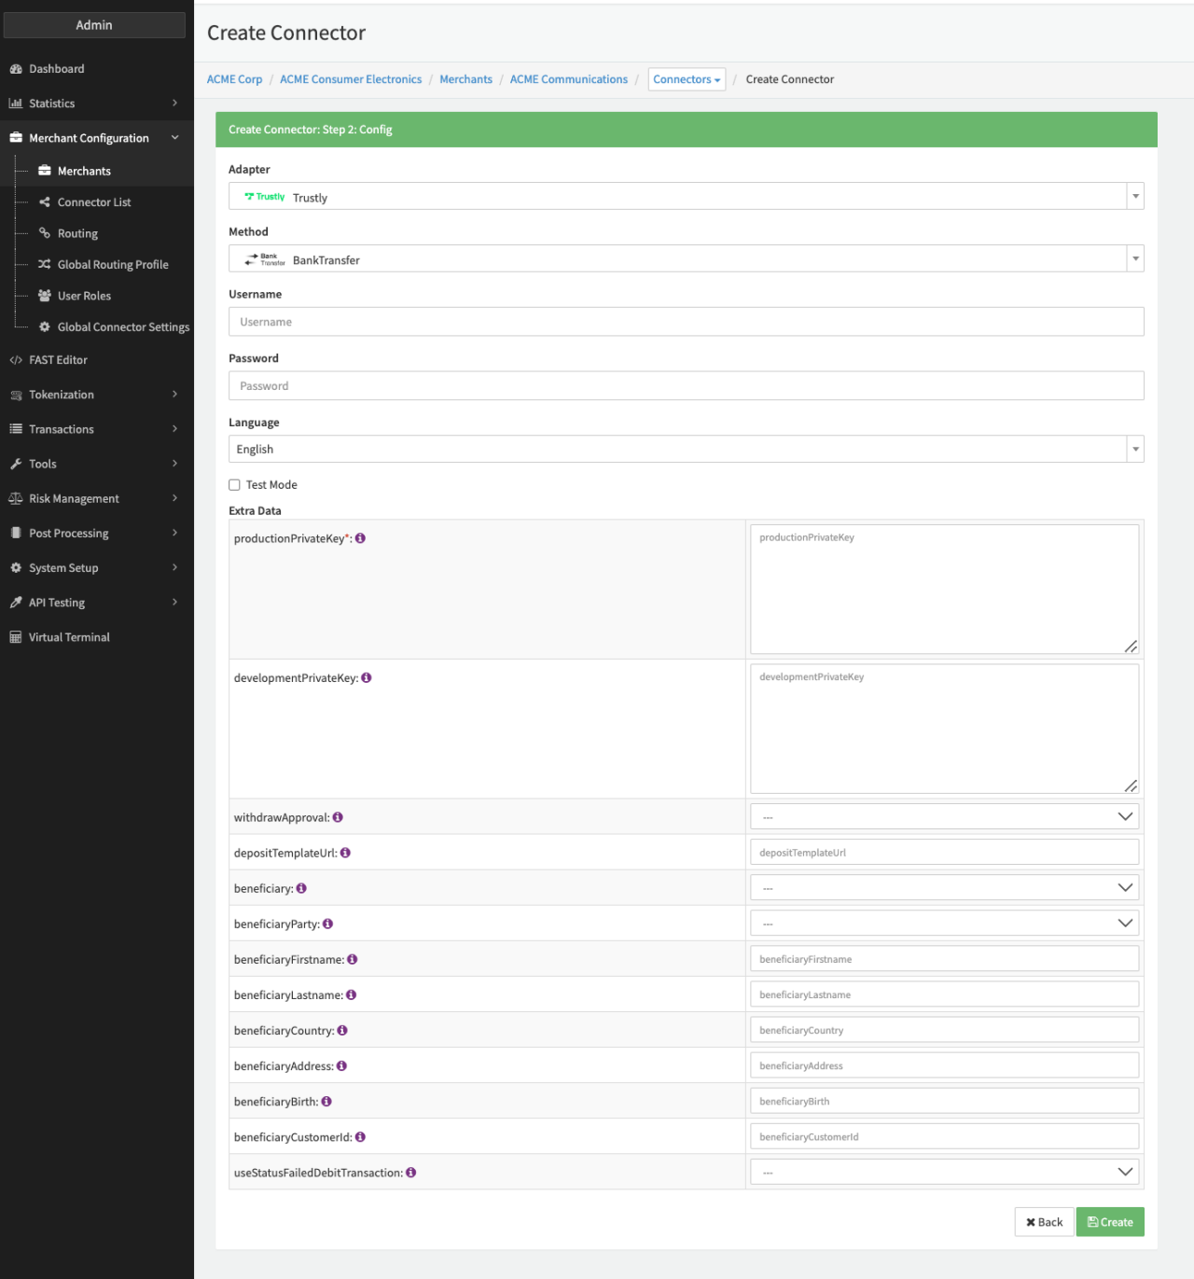The height and width of the screenshot is (1279, 1194).
Task: Click the Back button
Action: [1044, 1222]
